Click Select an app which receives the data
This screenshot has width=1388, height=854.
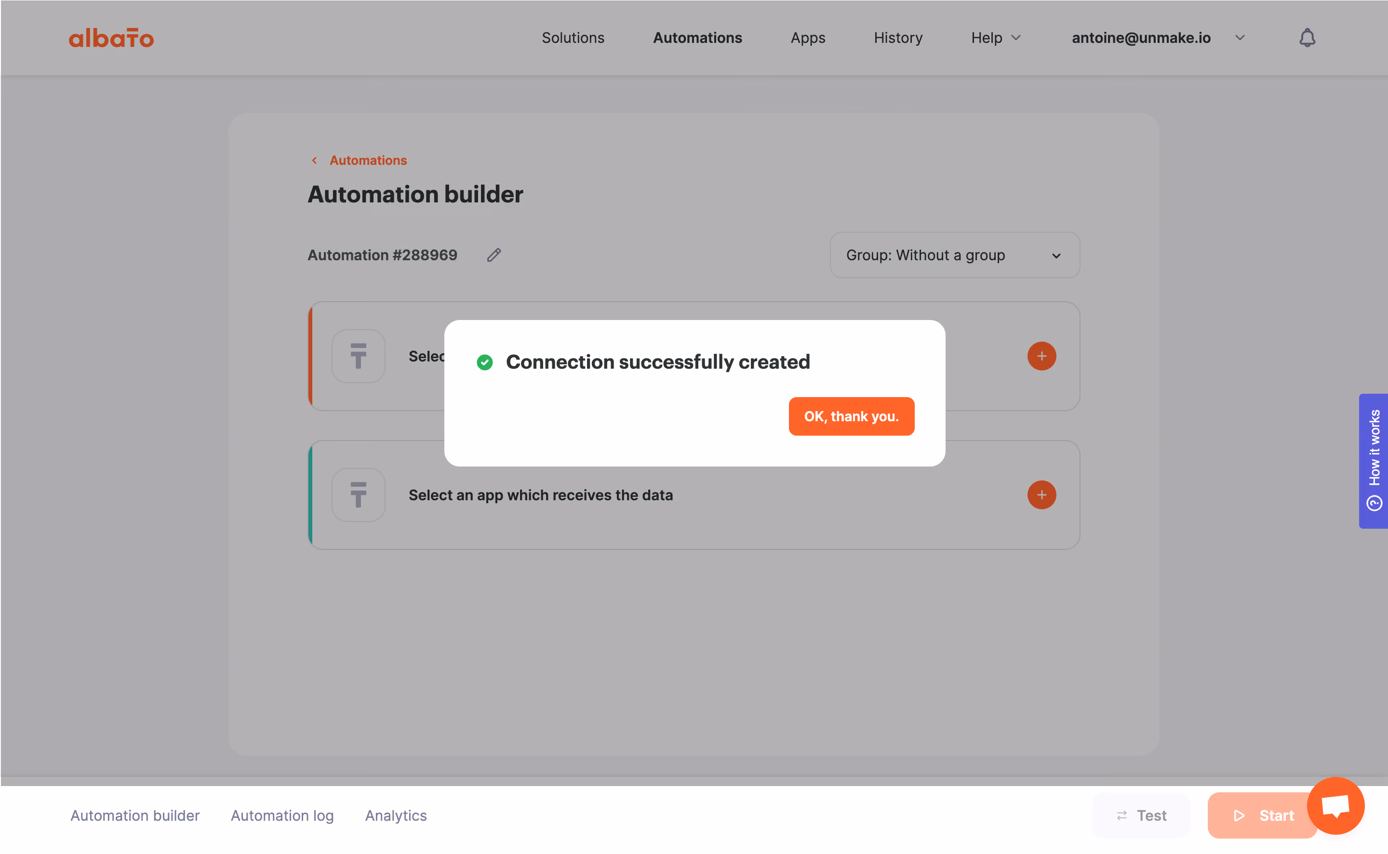540,495
